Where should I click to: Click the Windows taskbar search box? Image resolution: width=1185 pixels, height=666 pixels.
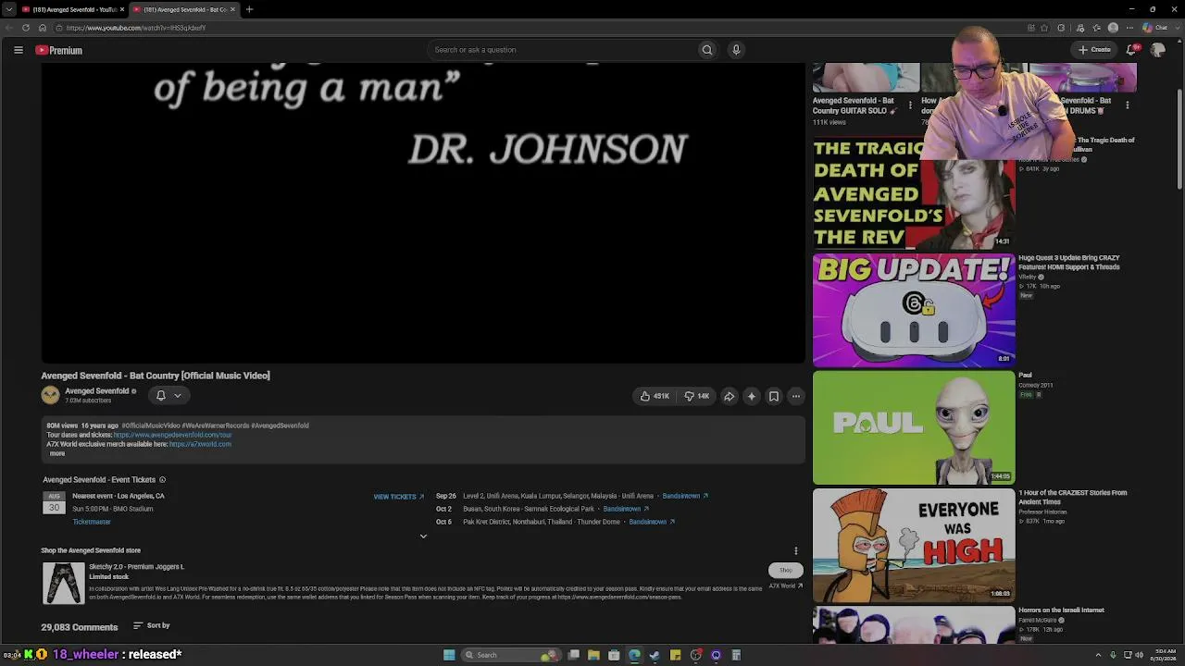(512, 655)
